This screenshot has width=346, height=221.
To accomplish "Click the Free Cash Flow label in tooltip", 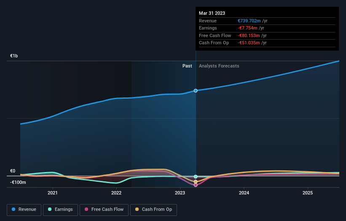I will (215, 35).
